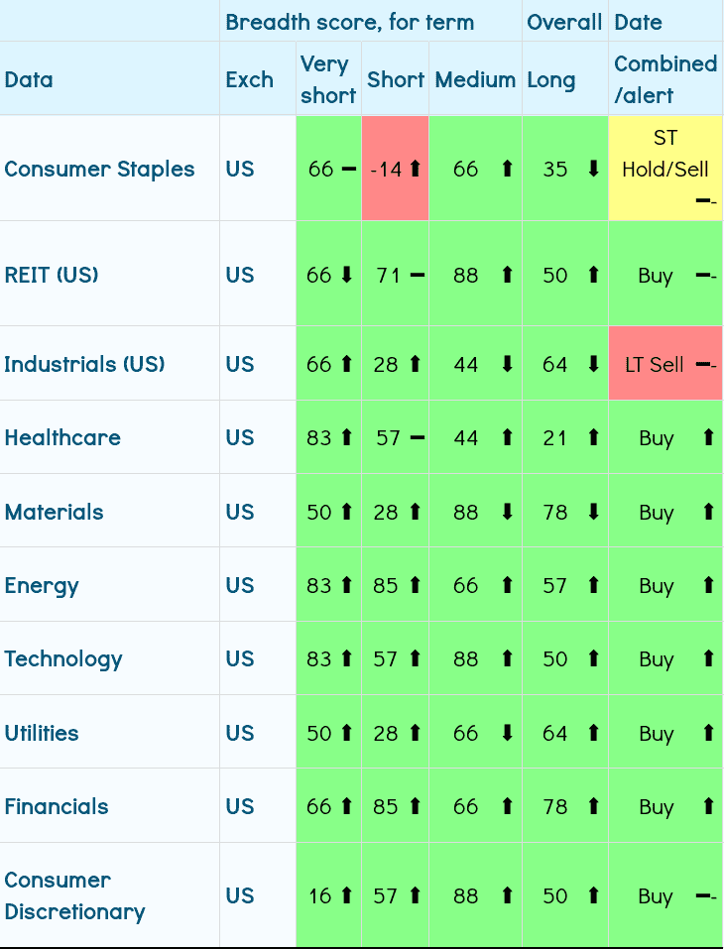Click the dash icon beside REIT short 71
The height and width of the screenshot is (949, 724).
(417, 276)
